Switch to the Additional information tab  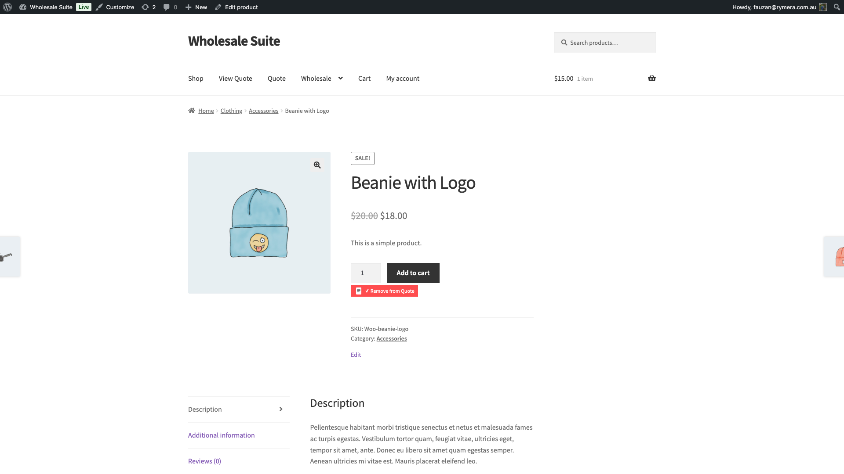[221, 435]
